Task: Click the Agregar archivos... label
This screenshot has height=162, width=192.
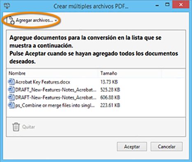Action: 35,20
